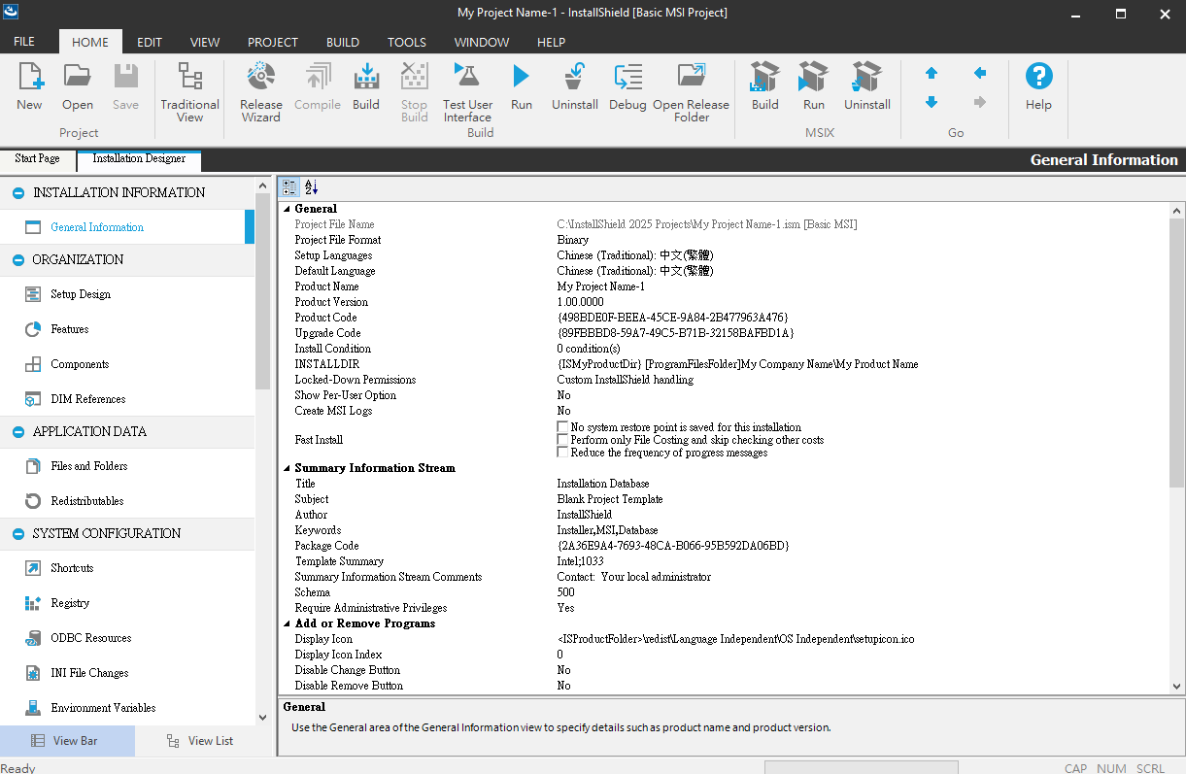Open the HELP ribbon tab

click(x=552, y=42)
